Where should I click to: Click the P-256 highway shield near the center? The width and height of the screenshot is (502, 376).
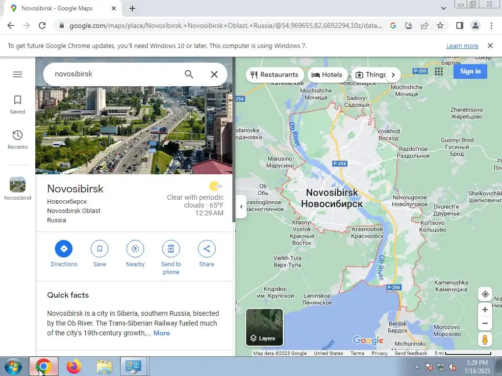pos(340,164)
